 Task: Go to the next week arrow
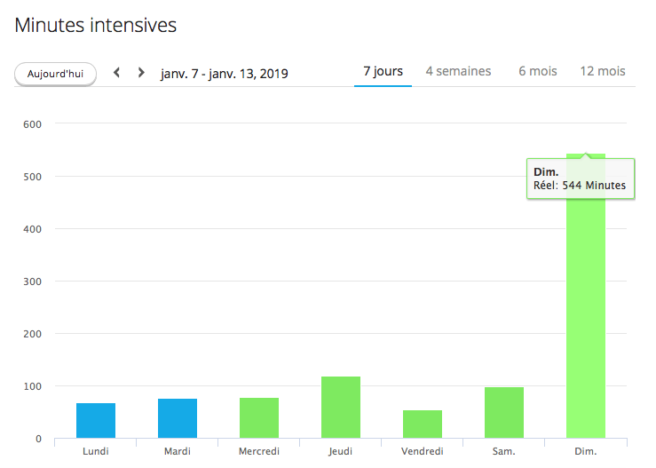point(141,73)
